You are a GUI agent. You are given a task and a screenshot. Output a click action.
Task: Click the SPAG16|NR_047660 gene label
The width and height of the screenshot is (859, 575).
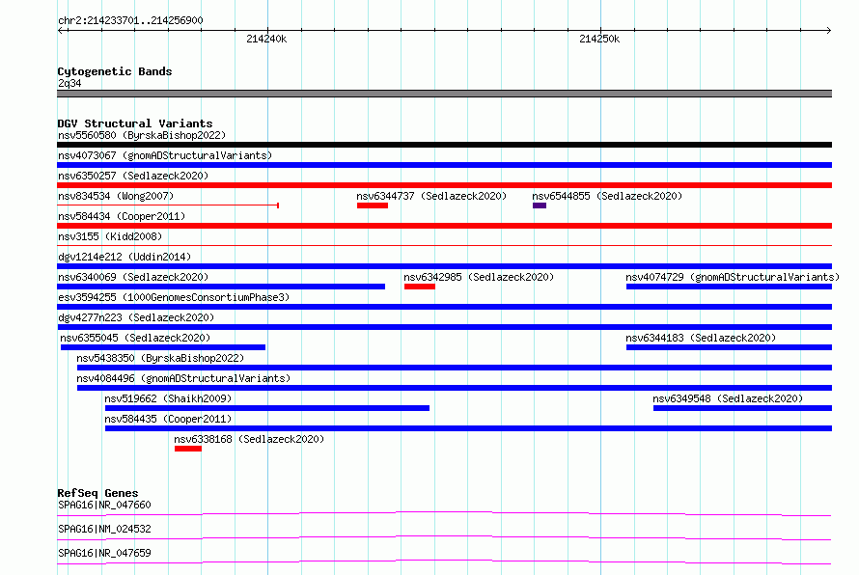click(x=104, y=505)
